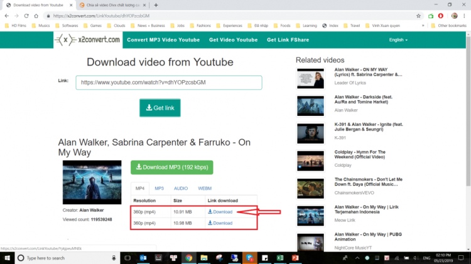
Task: Open the Index bookmark
Action: [330, 26]
